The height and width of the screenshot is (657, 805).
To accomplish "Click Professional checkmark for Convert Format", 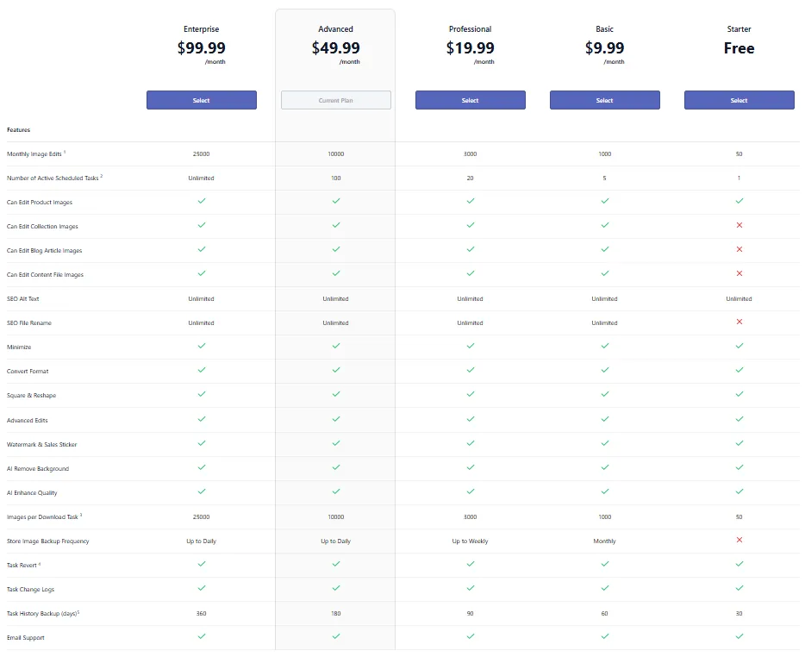I will coord(471,370).
